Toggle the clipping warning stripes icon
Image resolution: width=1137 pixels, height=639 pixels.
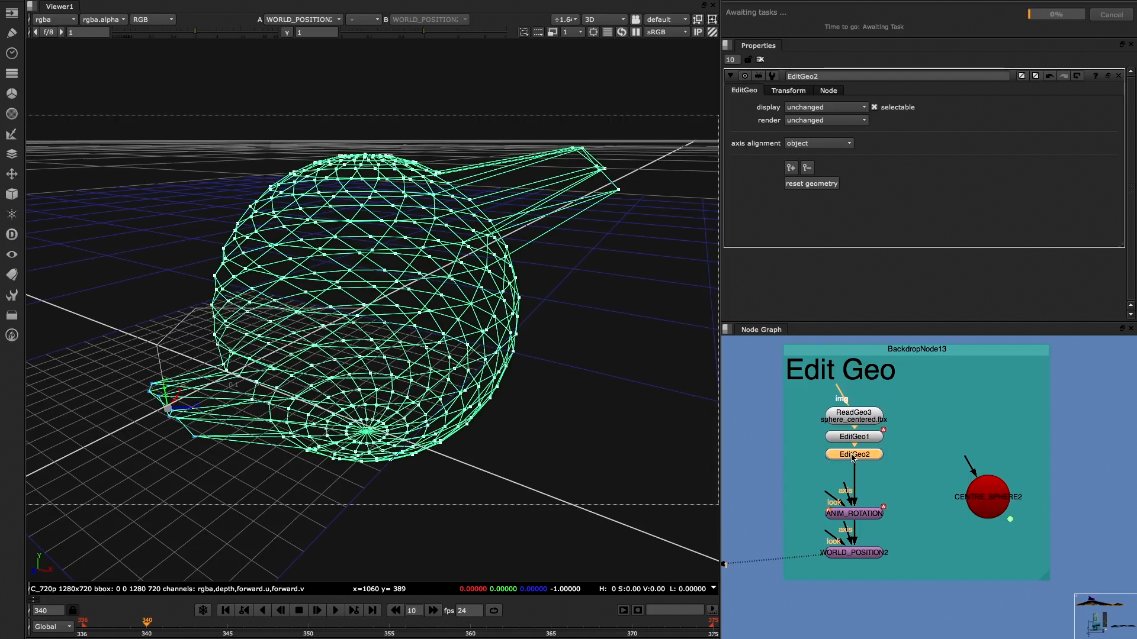point(712,32)
